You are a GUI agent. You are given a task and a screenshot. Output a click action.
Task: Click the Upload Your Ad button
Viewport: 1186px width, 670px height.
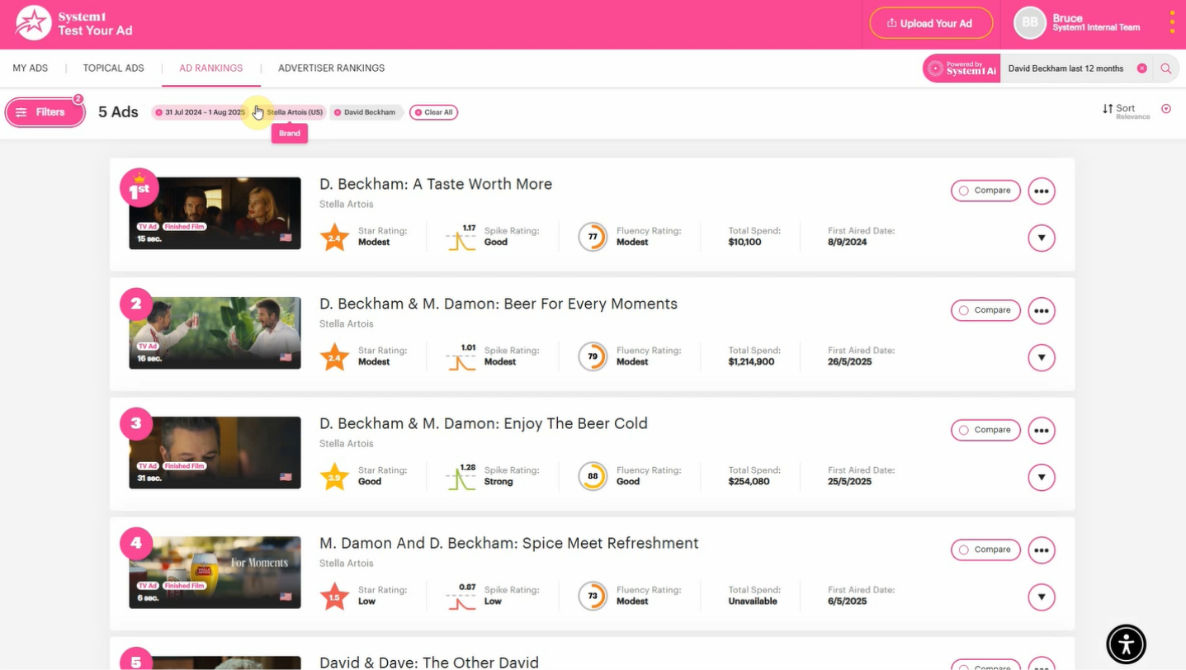[x=931, y=23]
